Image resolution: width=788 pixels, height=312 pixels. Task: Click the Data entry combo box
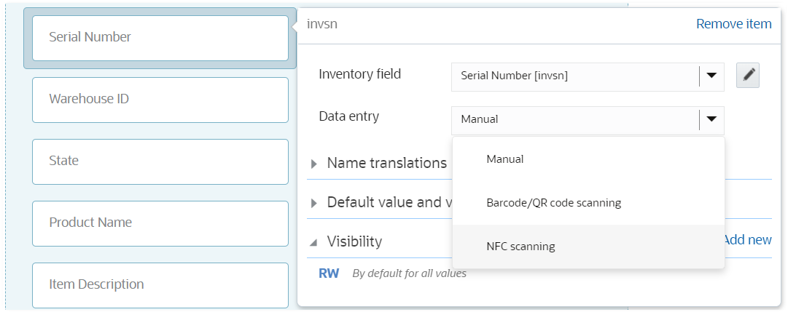tap(574, 119)
